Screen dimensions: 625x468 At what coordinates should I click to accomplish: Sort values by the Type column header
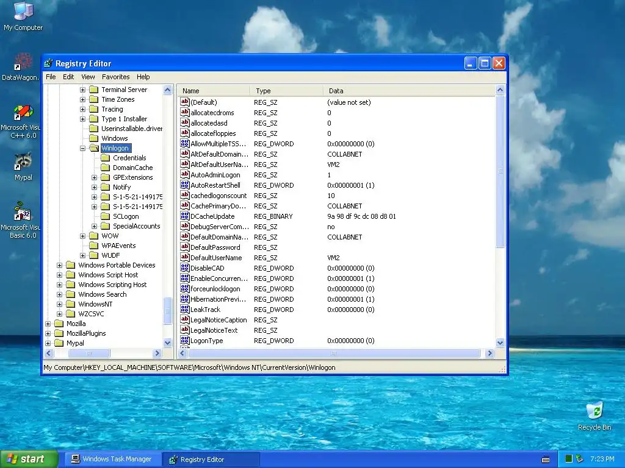[x=287, y=91]
